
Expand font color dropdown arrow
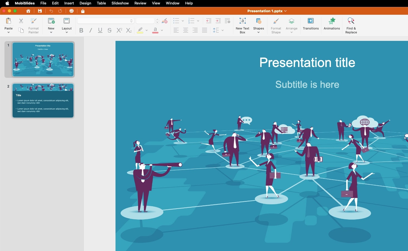[162, 30]
